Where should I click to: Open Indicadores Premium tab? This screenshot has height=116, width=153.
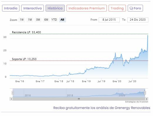(87, 8)
